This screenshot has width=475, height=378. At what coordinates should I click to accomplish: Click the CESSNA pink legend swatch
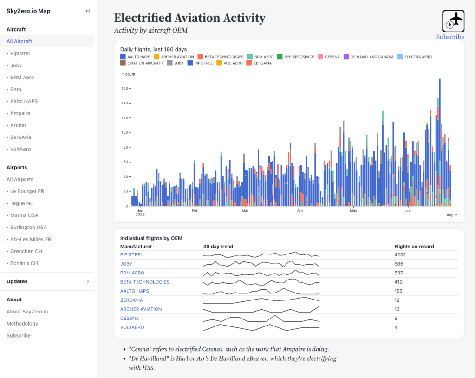[321, 57]
